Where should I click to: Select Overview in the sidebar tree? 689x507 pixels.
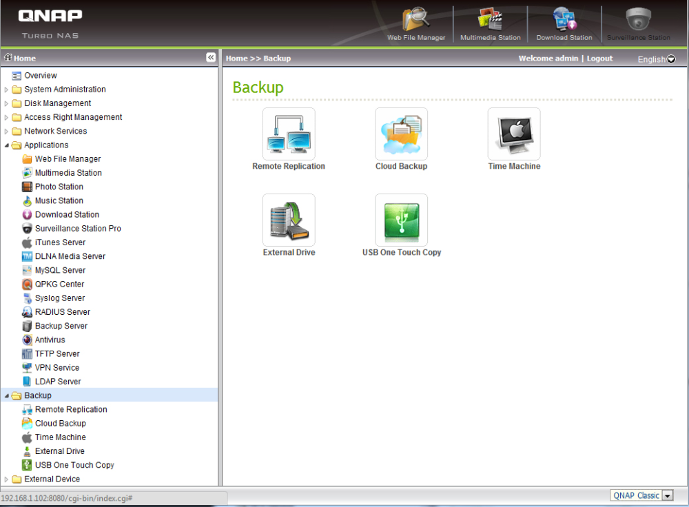[x=40, y=76]
